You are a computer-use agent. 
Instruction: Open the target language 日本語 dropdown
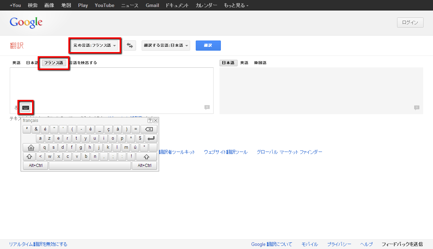(x=166, y=45)
